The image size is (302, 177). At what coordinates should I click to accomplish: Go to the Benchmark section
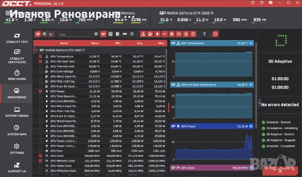pos(17,75)
